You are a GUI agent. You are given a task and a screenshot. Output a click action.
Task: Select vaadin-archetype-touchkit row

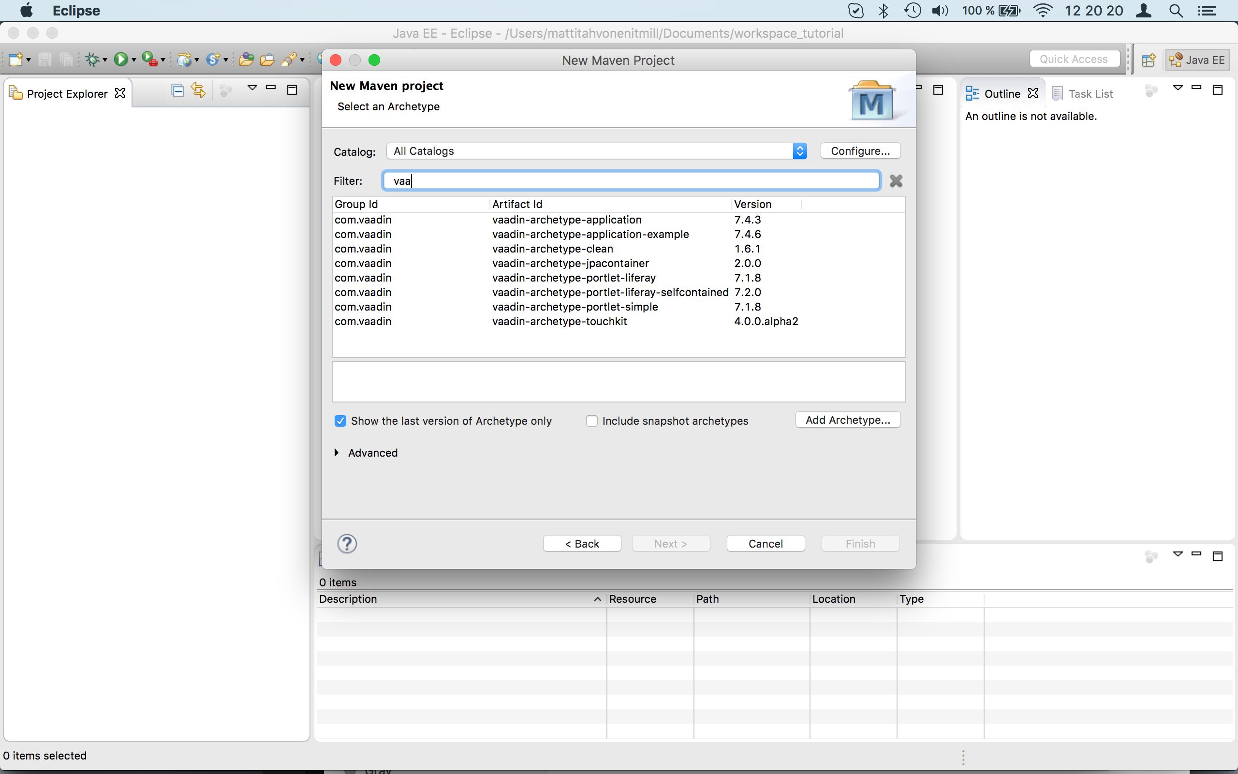[x=618, y=321]
